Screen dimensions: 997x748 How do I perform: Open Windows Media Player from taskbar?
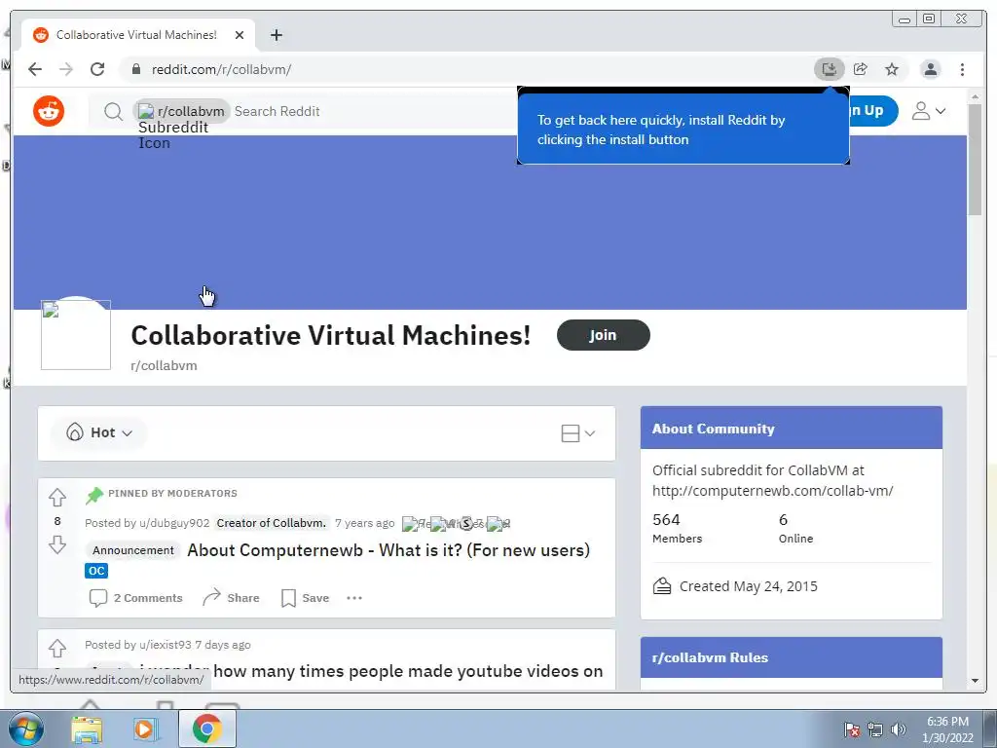click(x=144, y=729)
